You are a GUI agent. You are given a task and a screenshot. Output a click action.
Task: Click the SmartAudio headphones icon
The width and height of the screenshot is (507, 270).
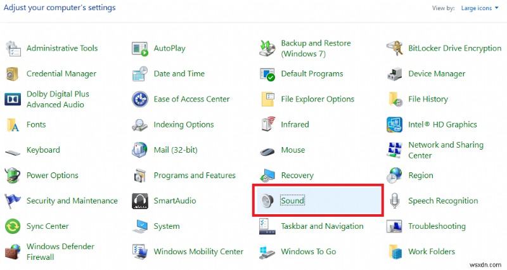(x=140, y=201)
